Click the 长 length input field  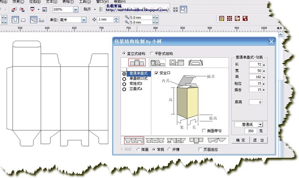pyautogui.click(x=256, y=64)
